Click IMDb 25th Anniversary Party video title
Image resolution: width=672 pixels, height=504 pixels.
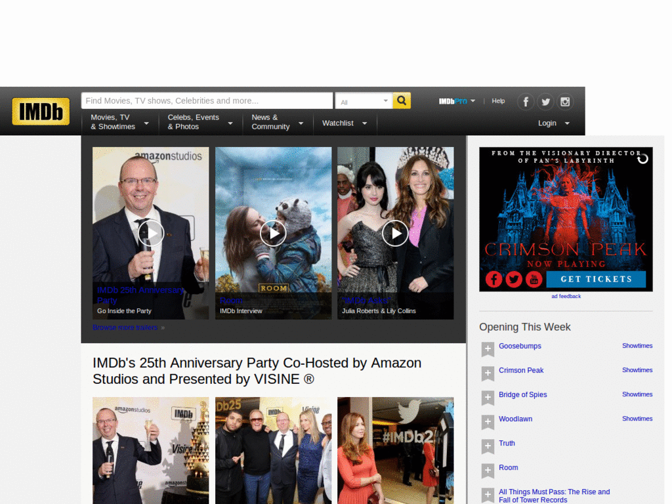coord(140,295)
